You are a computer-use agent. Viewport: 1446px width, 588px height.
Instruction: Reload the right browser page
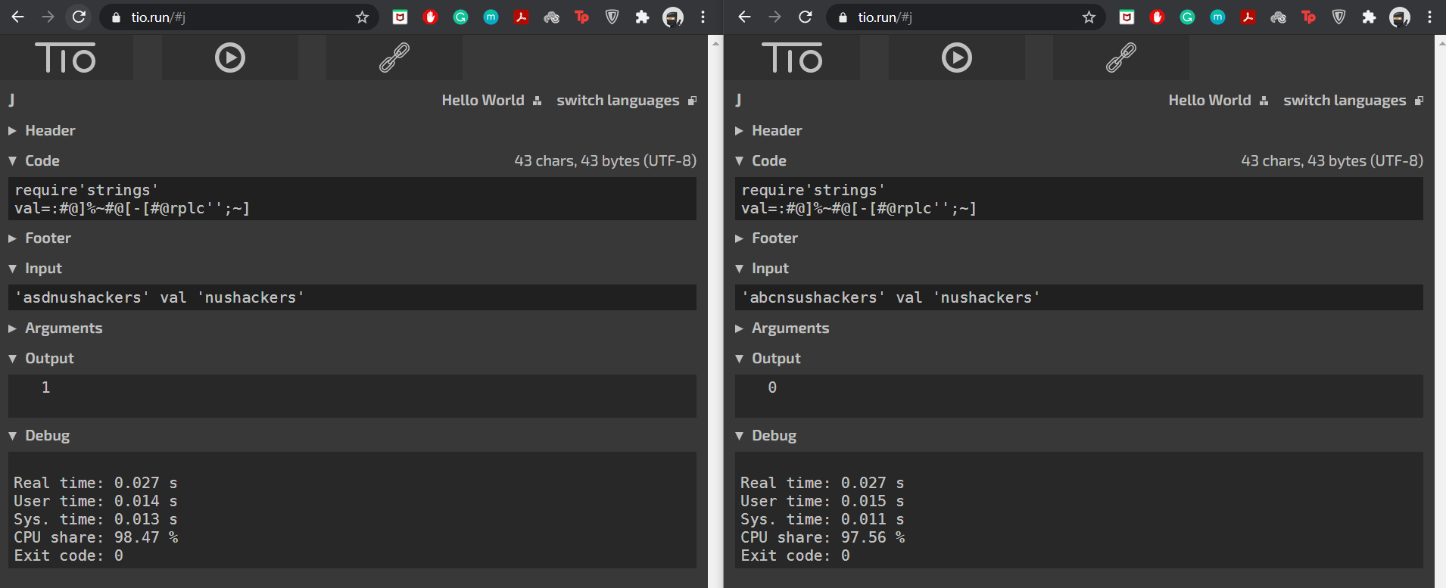(806, 17)
